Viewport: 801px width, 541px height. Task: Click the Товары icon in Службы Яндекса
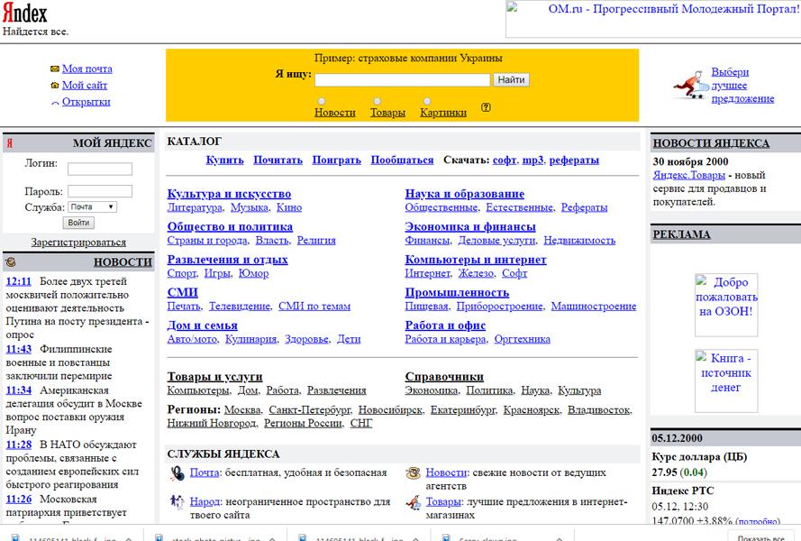(413, 502)
